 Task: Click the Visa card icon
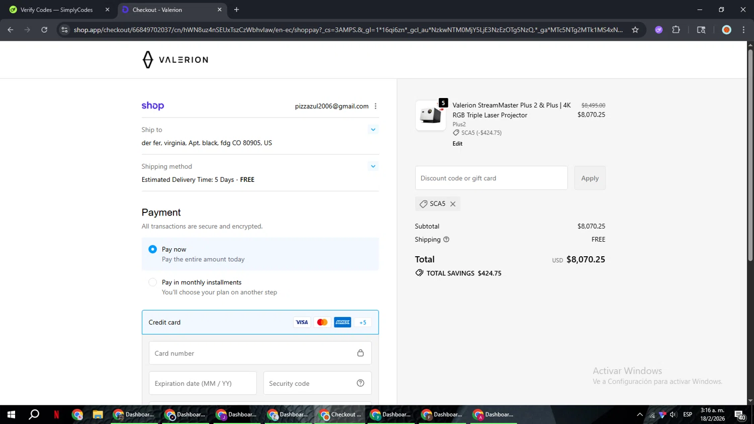pyautogui.click(x=302, y=323)
